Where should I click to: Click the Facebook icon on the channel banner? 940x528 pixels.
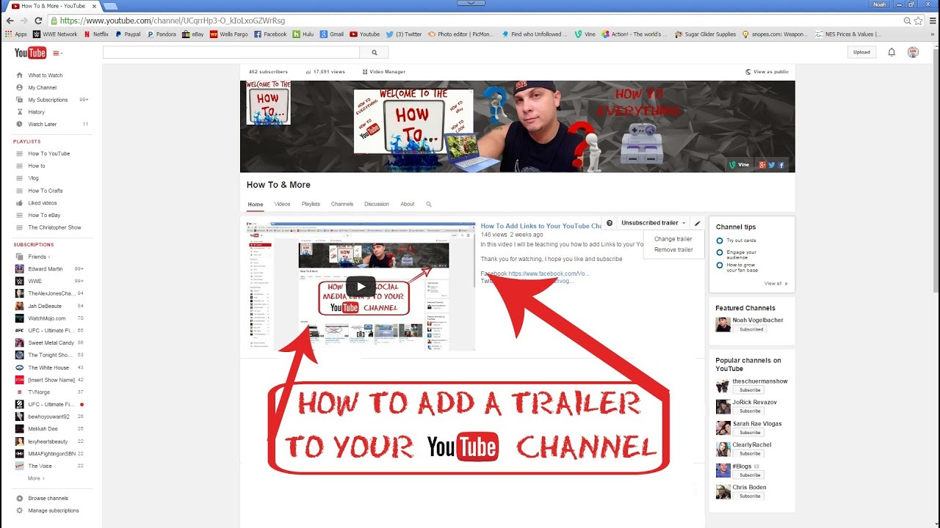pos(781,165)
